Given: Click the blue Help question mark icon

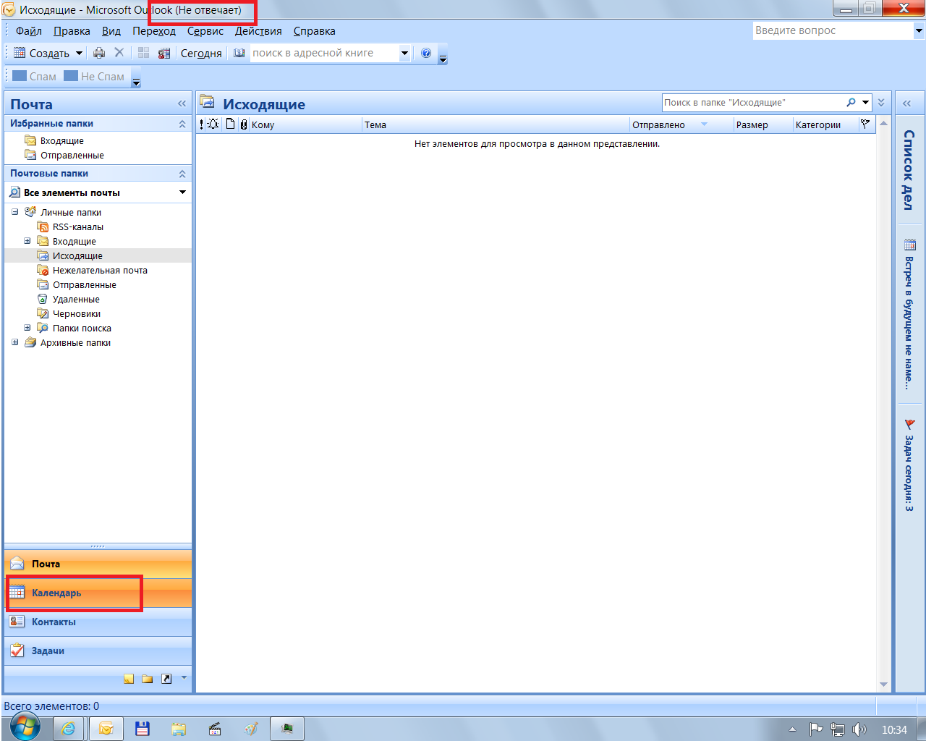Looking at the screenshot, I should click(x=426, y=53).
